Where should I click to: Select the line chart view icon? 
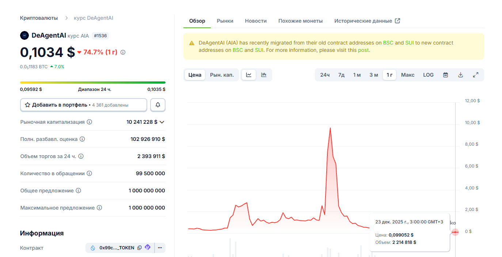tap(249, 75)
